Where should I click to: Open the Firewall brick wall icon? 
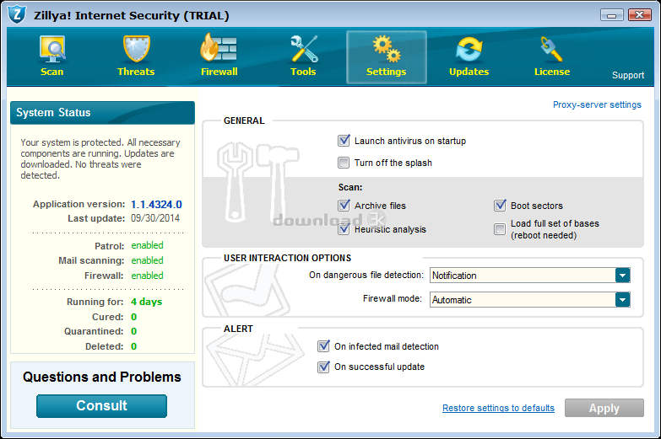coord(219,51)
